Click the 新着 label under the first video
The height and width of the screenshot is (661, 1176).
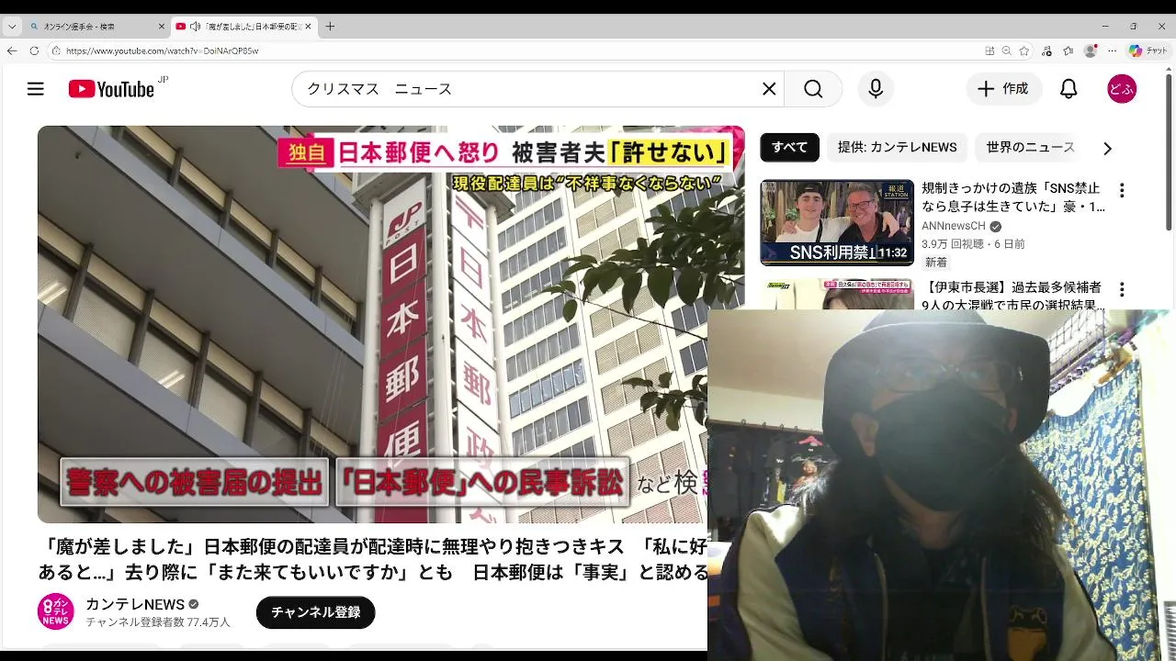pyautogui.click(x=935, y=263)
